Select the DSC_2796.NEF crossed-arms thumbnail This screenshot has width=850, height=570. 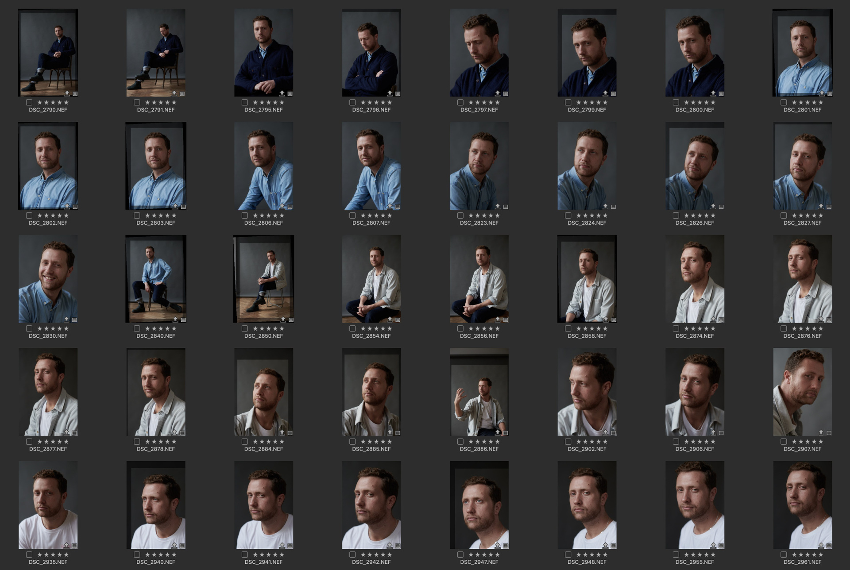coord(371,52)
